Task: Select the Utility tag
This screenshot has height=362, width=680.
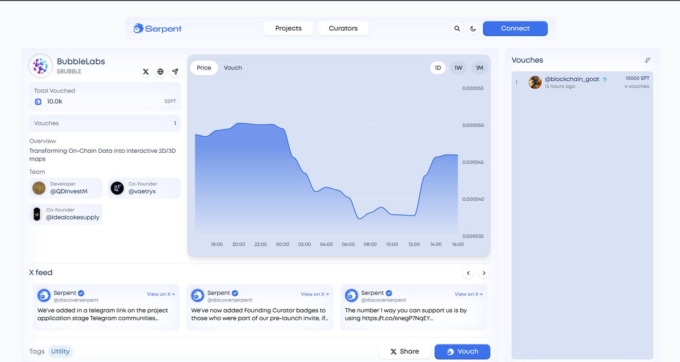Action: [61, 351]
